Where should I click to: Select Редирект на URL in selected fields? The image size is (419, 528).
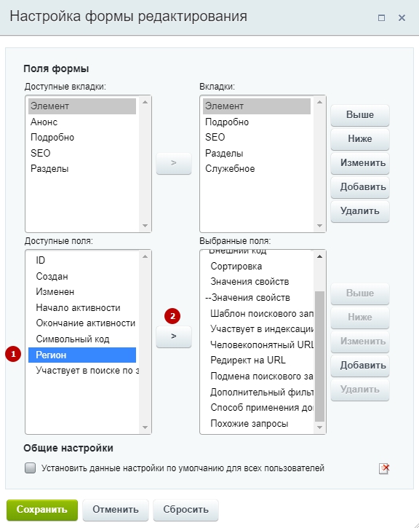(248, 360)
